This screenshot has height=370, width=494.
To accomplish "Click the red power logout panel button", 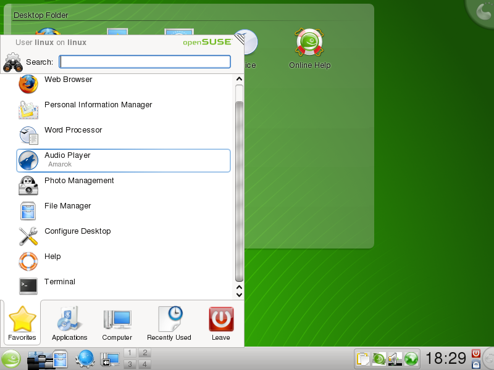I will click(x=476, y=353).
